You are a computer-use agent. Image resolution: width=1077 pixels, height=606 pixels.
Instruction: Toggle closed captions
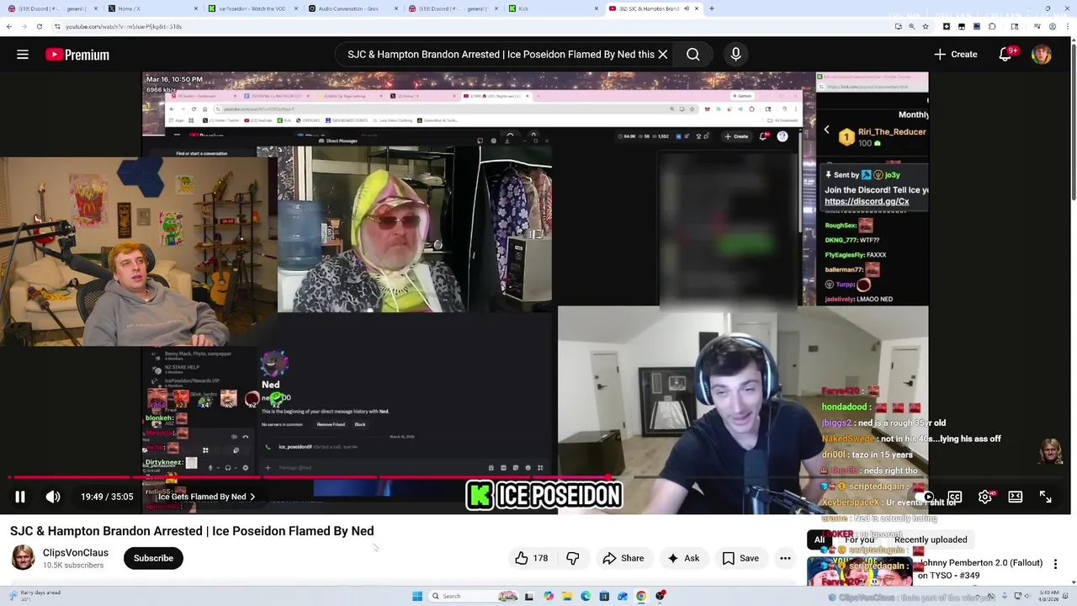point(955,497)
